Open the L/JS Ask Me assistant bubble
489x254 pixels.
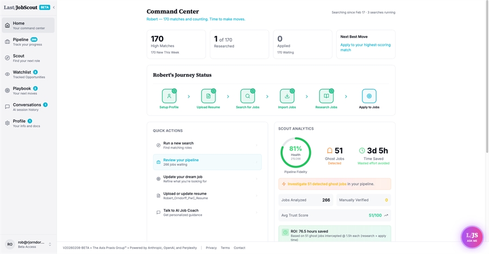coord(472,237)
